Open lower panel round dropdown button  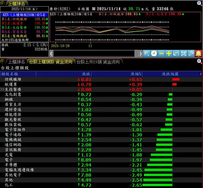pyautogui.click(x=2, y=61)
